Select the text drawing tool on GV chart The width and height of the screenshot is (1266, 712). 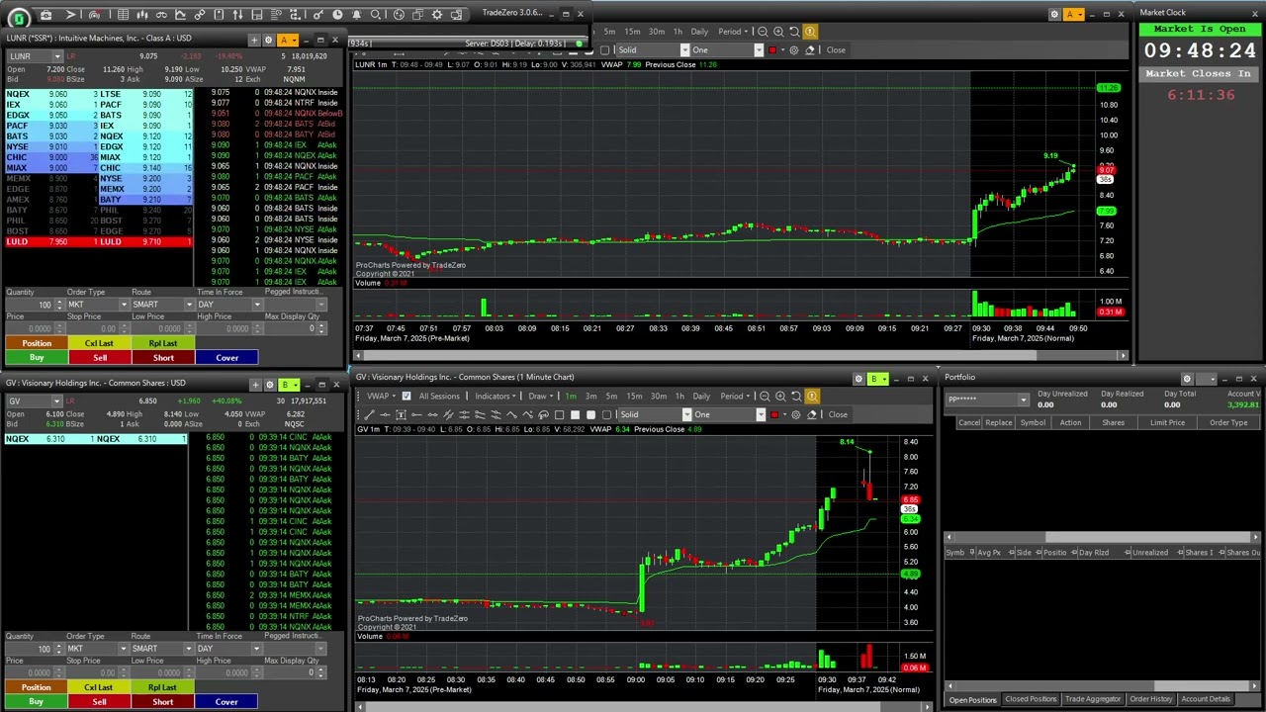point(401,414)
